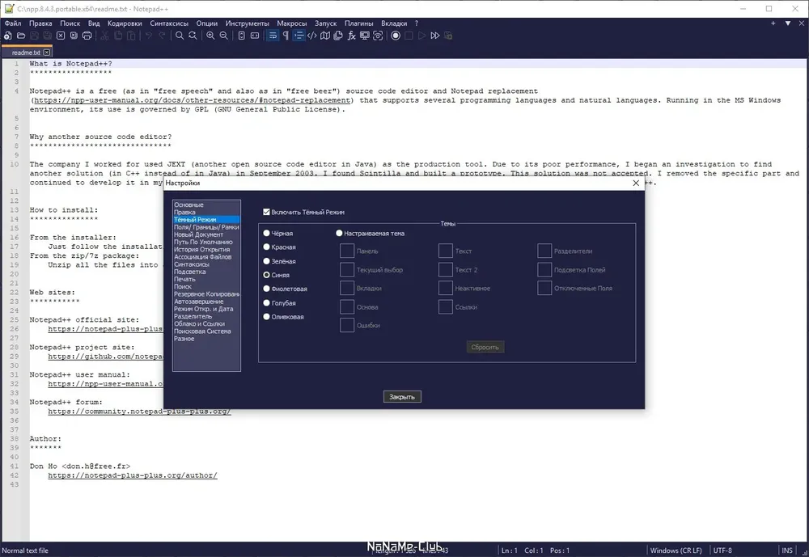Select the Синяя theme radio button
Screen dimensions: 809x557
pos(266,275)
